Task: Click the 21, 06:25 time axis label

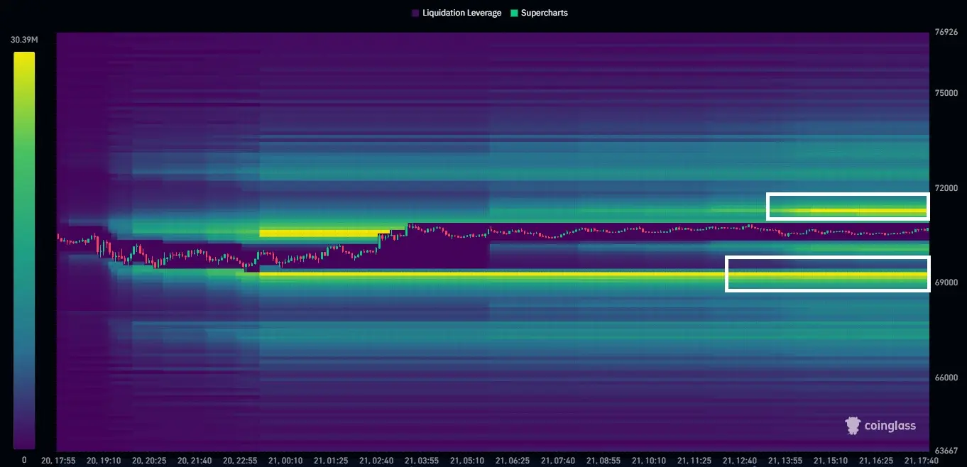Action: click(513, 461)
